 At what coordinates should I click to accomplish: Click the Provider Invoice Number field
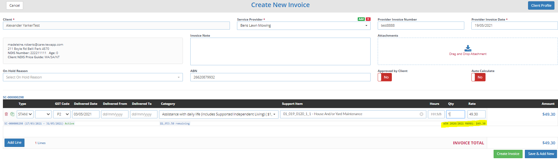pos(421,26)
